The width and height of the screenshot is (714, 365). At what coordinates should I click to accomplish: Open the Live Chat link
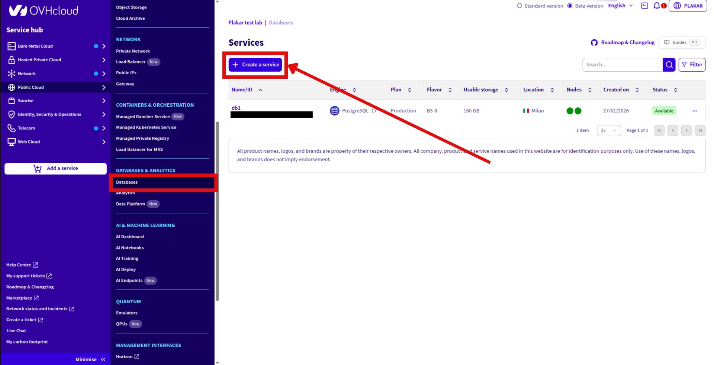16,331
